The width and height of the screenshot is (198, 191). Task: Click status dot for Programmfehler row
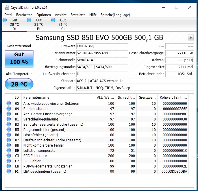9,129
